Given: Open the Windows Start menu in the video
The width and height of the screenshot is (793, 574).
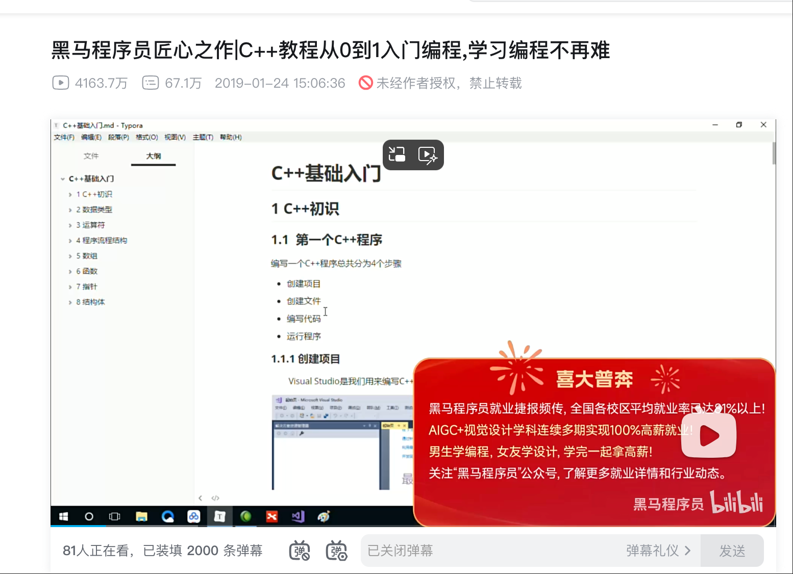Looking at the screenshot, I should coord(63,516).
